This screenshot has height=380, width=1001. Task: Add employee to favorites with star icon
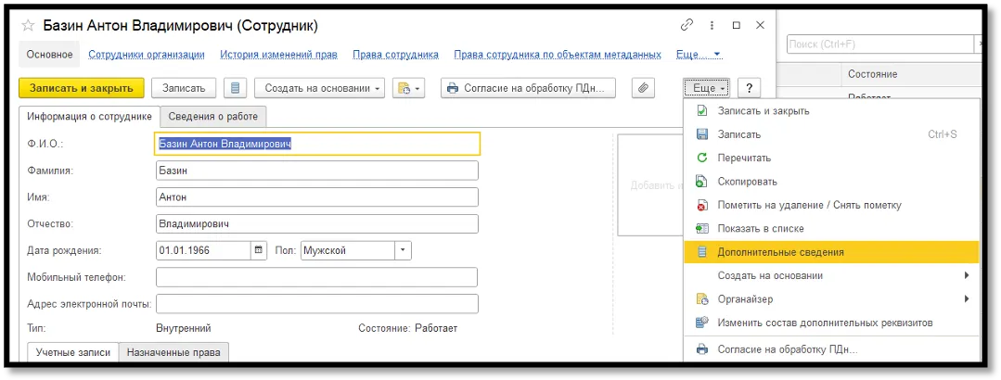click(28, 26)
